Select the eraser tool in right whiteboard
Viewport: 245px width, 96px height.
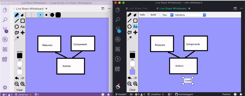coord(135,15)
